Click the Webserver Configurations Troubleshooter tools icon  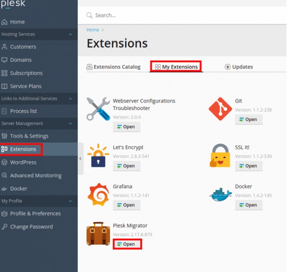pos(98,109)
